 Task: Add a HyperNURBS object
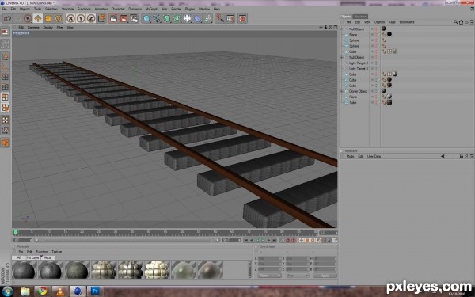pyautogui.click(x=166, y=18)
